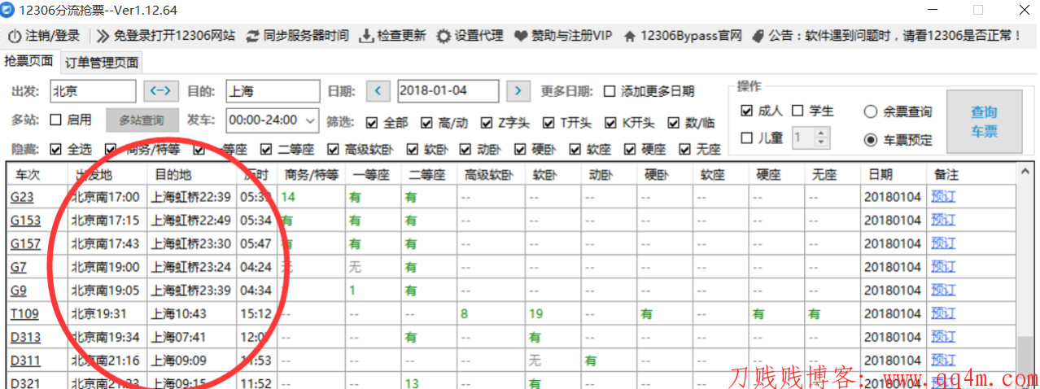1040x389 pixels.
Task: Switch to the 抢票页面 tab
Action: [28, 61]
